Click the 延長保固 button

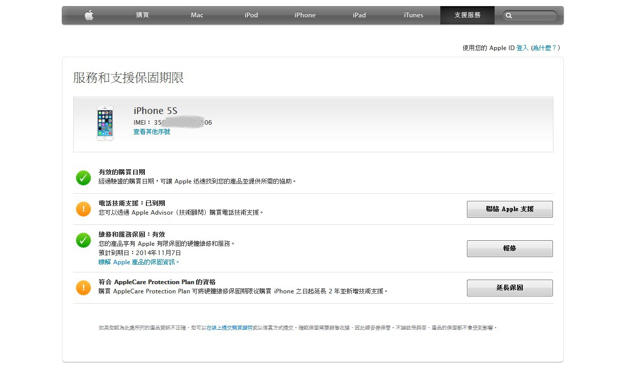click(510, 288)
